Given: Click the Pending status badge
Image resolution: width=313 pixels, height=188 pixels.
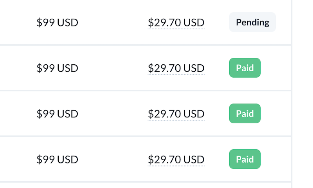Looking at the screenshot, I should 252,22.
